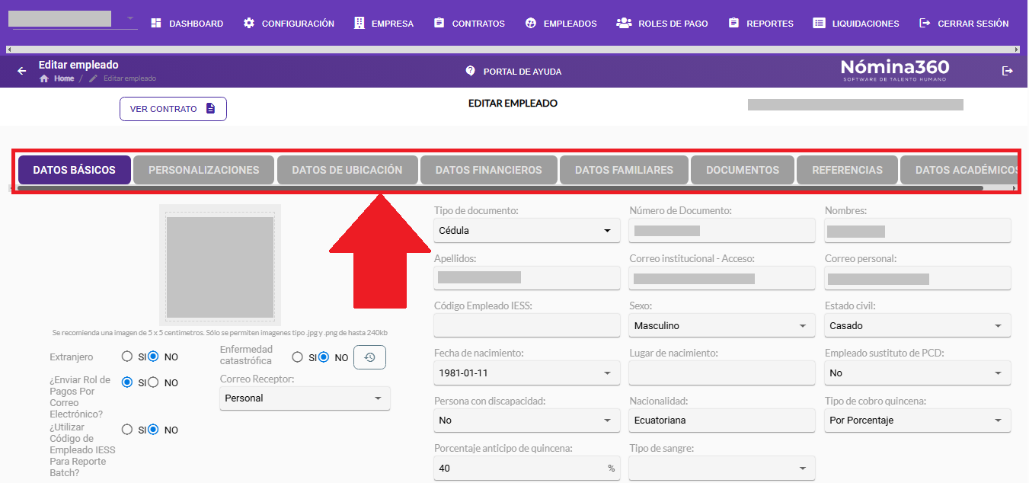Screen dimensions: 1029x483
Task: Open the Dashboard menu
Action: click(x=187, y=24)
